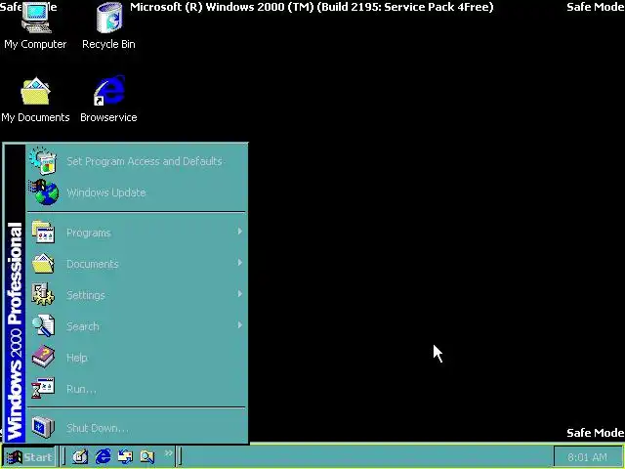Click the Documents folder icon in Start menu
Screen dimensions: 625x469
pos(43,263)
